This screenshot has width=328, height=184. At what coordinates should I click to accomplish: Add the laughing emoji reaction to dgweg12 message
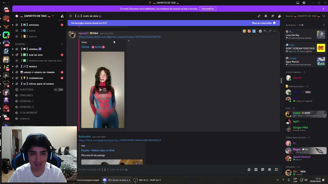pos(244,31)
